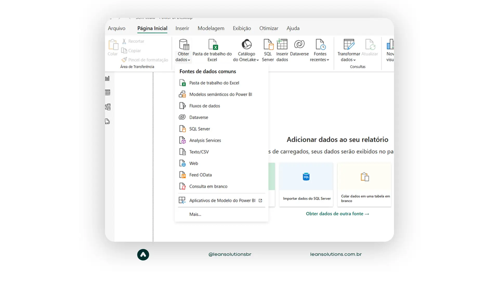The width and height of the screenshot is (499, 281).
Task: Click the Atualizar refresh icon
Action: pos(370,44)
